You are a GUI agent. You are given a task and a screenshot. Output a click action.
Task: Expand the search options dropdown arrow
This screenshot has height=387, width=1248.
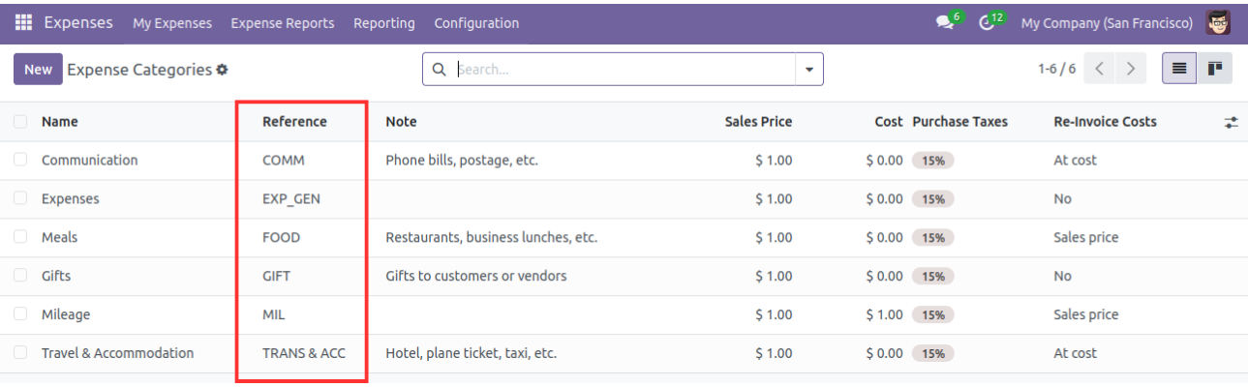pos(809,70)
